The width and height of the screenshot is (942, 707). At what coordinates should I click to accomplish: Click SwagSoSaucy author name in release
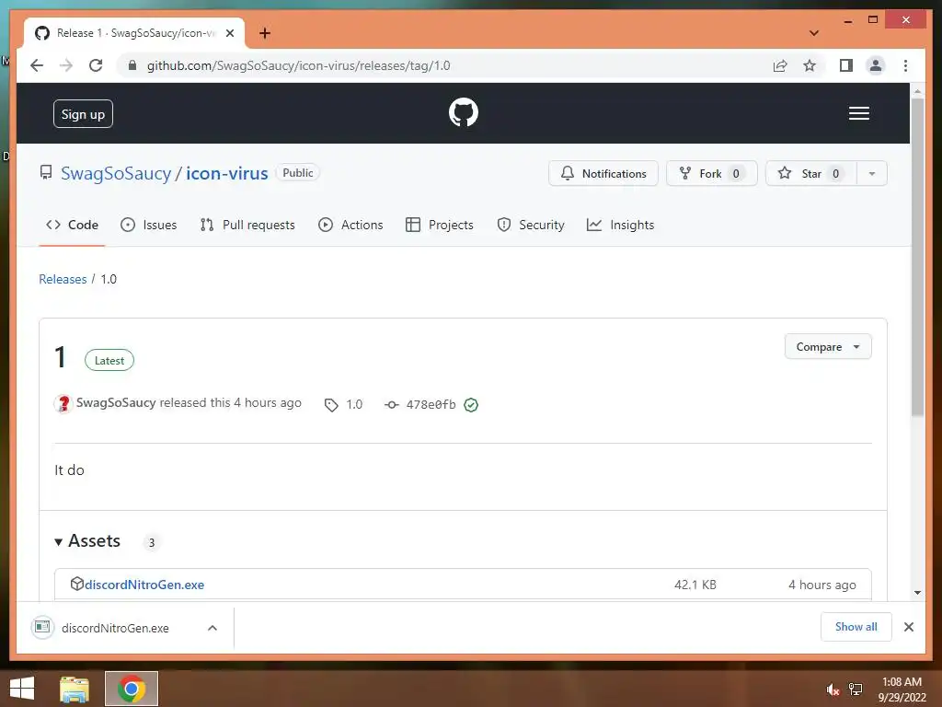coord(116,403)
